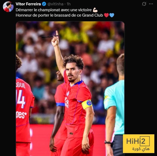Click the 'Démarrer le championnat' tweet line
The width and height of the screenshot is (157, 156).
point(54,10)
